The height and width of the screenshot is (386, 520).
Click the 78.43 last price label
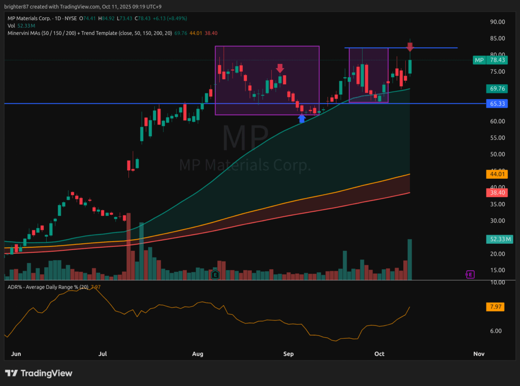pos(496,60)
